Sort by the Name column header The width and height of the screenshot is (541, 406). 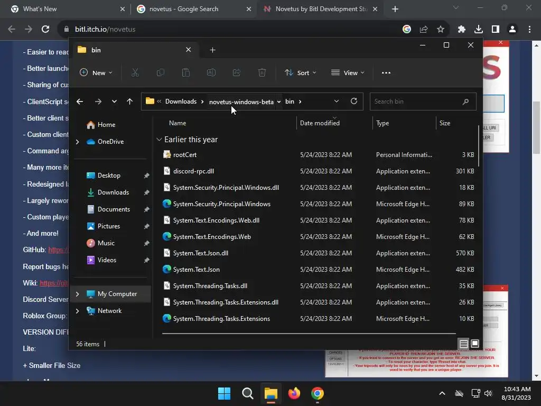click(178, 123)
